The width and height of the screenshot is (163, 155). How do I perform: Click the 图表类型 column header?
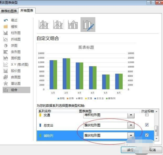(x=85, y=111)
